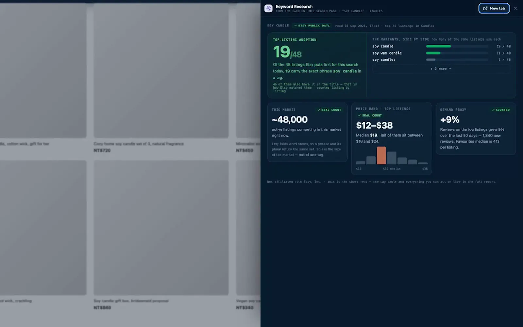Screen dimensions: 523x327
Task: Click the '11 / 48' count for soy wax candle
Action: click(503, 53)
